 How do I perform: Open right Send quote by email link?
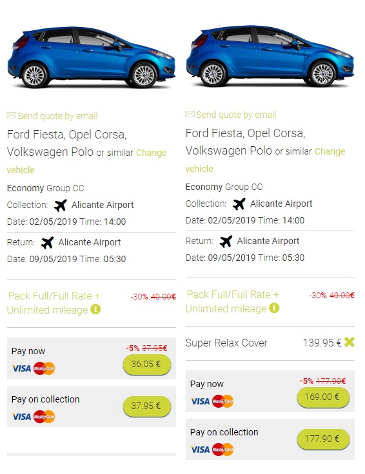click(x=236, y=115)
